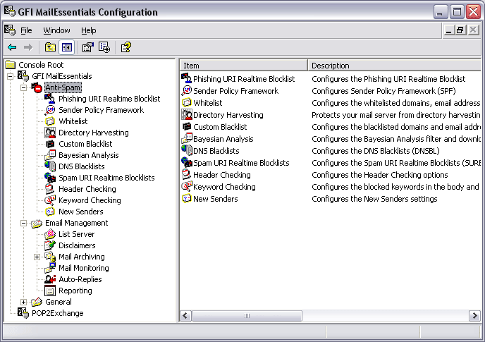Viewport: 485px width, 342px height.
Task: Select Sender Policy Framework list item
Action: 235,91
